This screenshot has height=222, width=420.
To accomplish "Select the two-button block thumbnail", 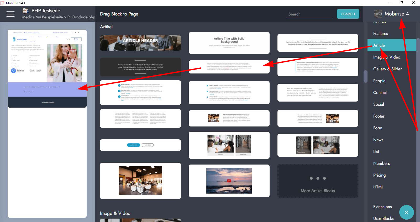I will 140,145.
